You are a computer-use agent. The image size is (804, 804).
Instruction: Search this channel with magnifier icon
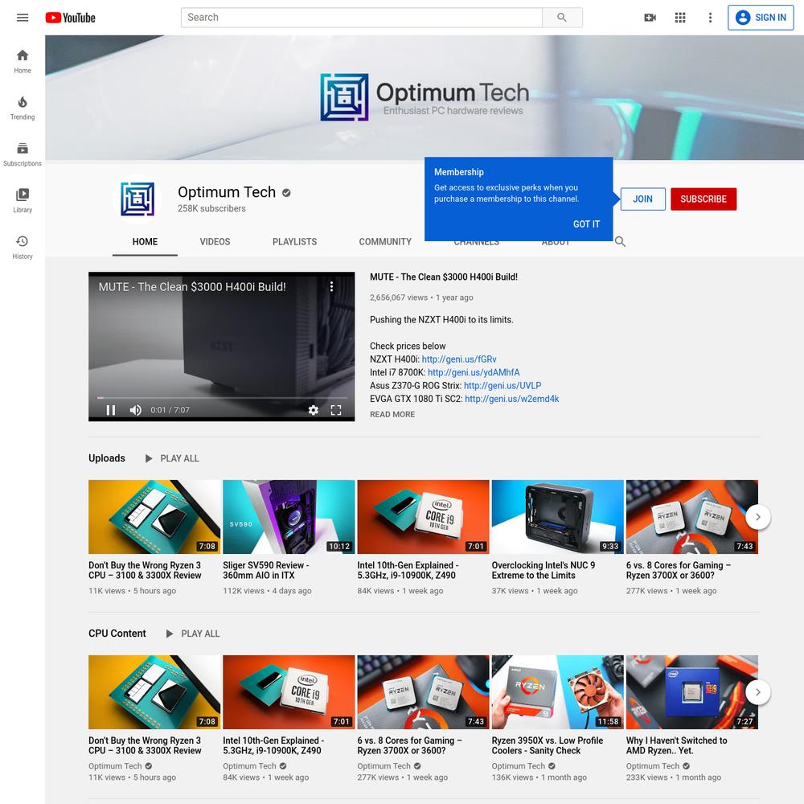pyautogui.click(x=620, y=241)
